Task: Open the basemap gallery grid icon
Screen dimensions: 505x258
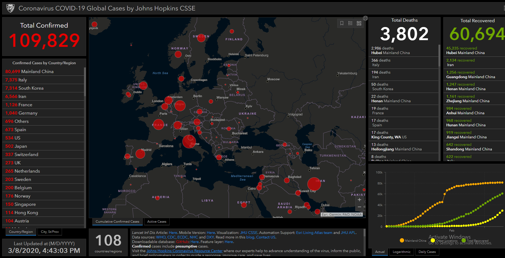Action: coord(359,23)
